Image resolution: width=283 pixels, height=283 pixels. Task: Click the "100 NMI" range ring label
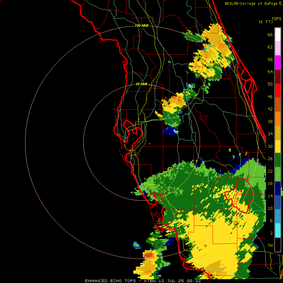(x=141, y=26)
